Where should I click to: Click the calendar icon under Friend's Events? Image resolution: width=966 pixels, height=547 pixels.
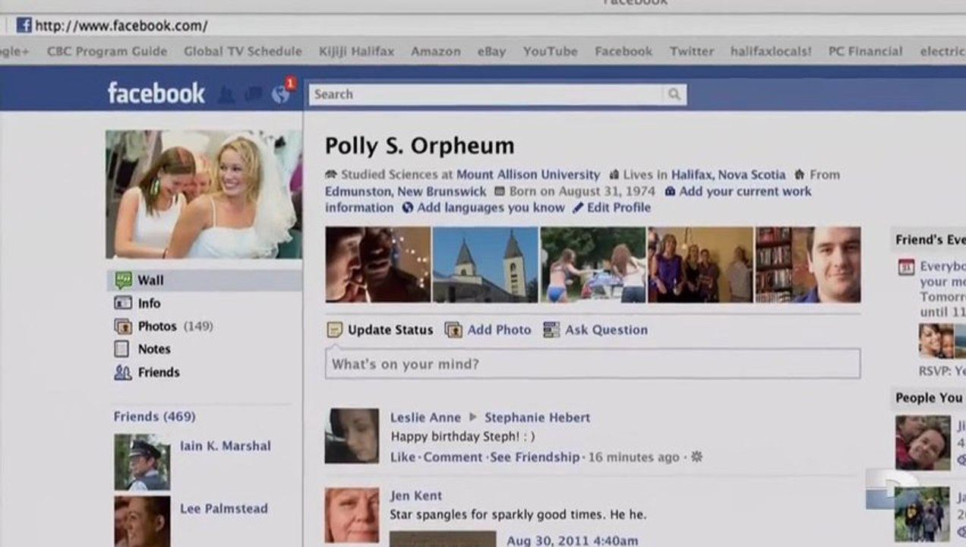pyautogui.click(x=906, y=267)
